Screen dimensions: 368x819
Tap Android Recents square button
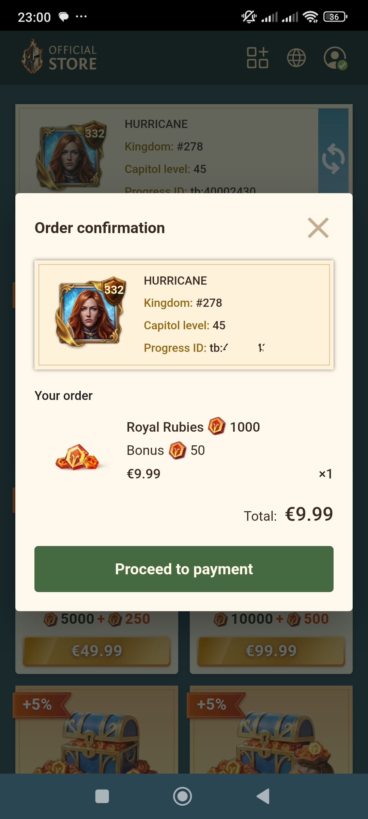(x=102, y=796)
